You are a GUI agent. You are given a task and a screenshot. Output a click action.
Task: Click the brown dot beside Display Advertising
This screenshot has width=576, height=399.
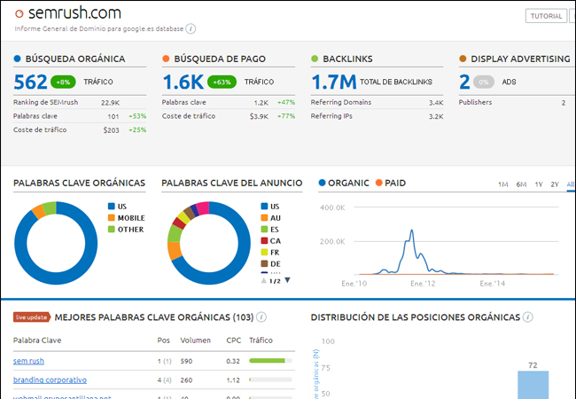pos(463,59)
